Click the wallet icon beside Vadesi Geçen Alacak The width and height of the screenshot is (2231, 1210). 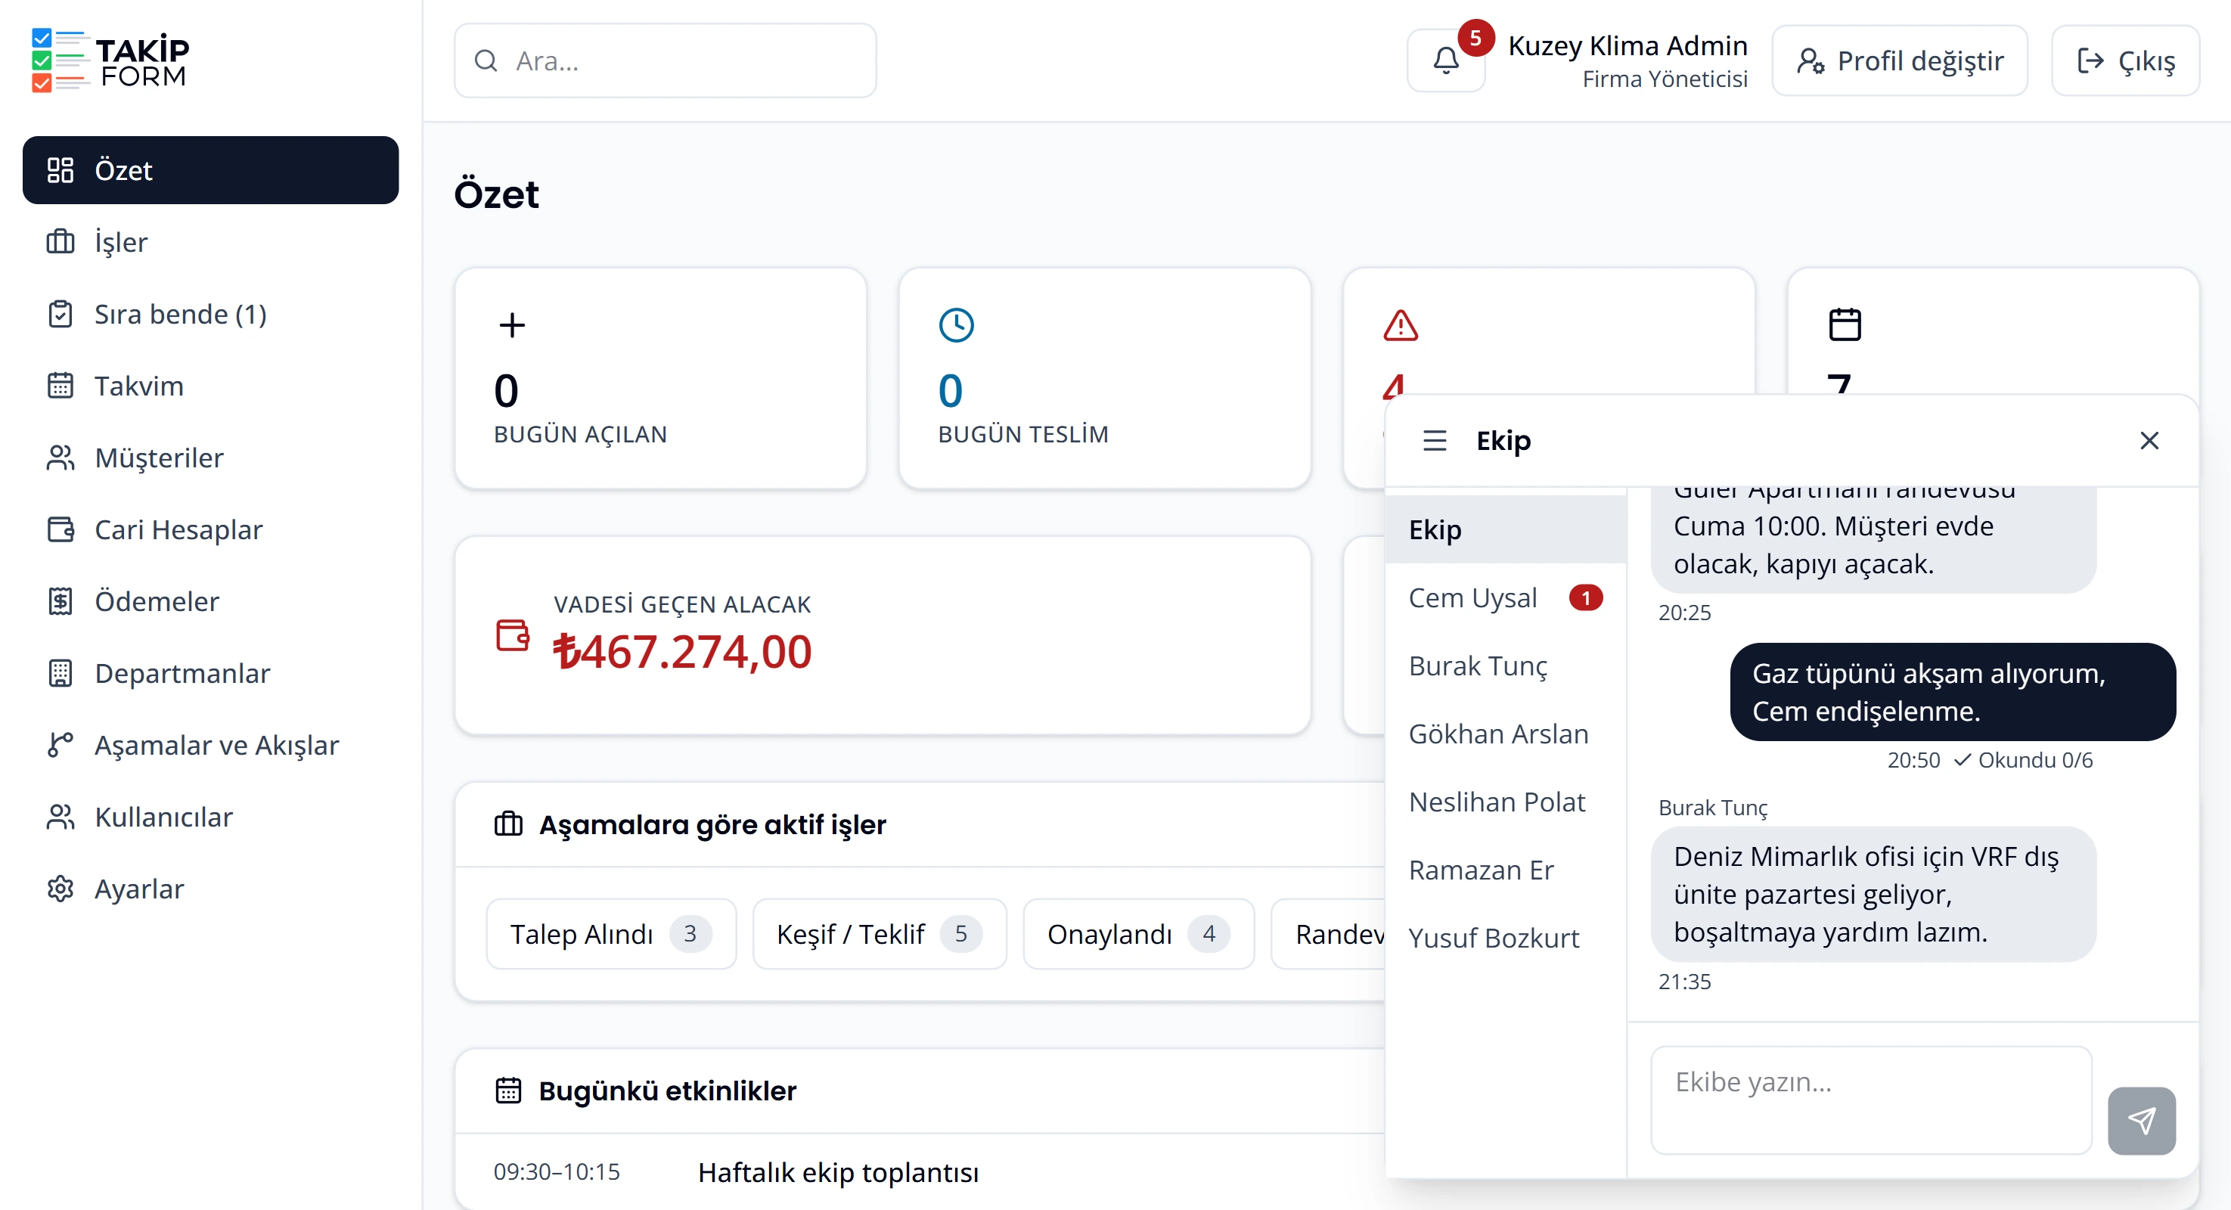coord(512,635)
